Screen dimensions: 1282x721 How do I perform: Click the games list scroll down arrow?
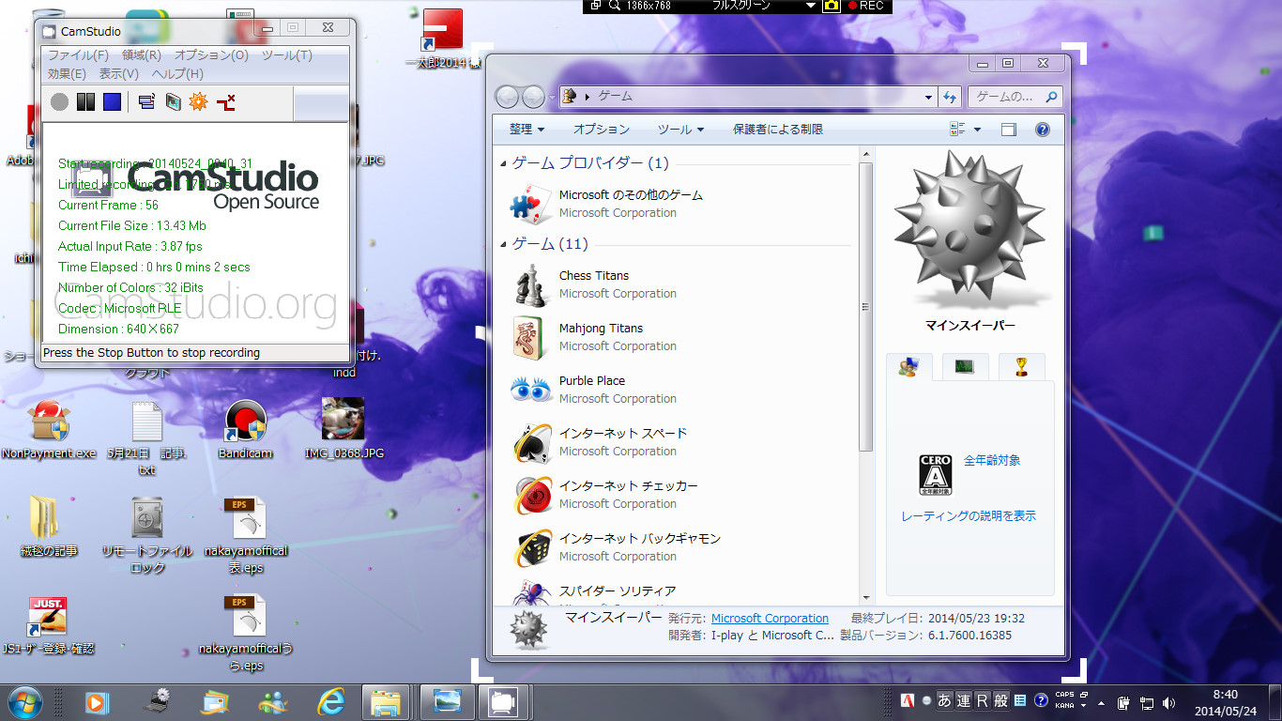coord(866,597)
